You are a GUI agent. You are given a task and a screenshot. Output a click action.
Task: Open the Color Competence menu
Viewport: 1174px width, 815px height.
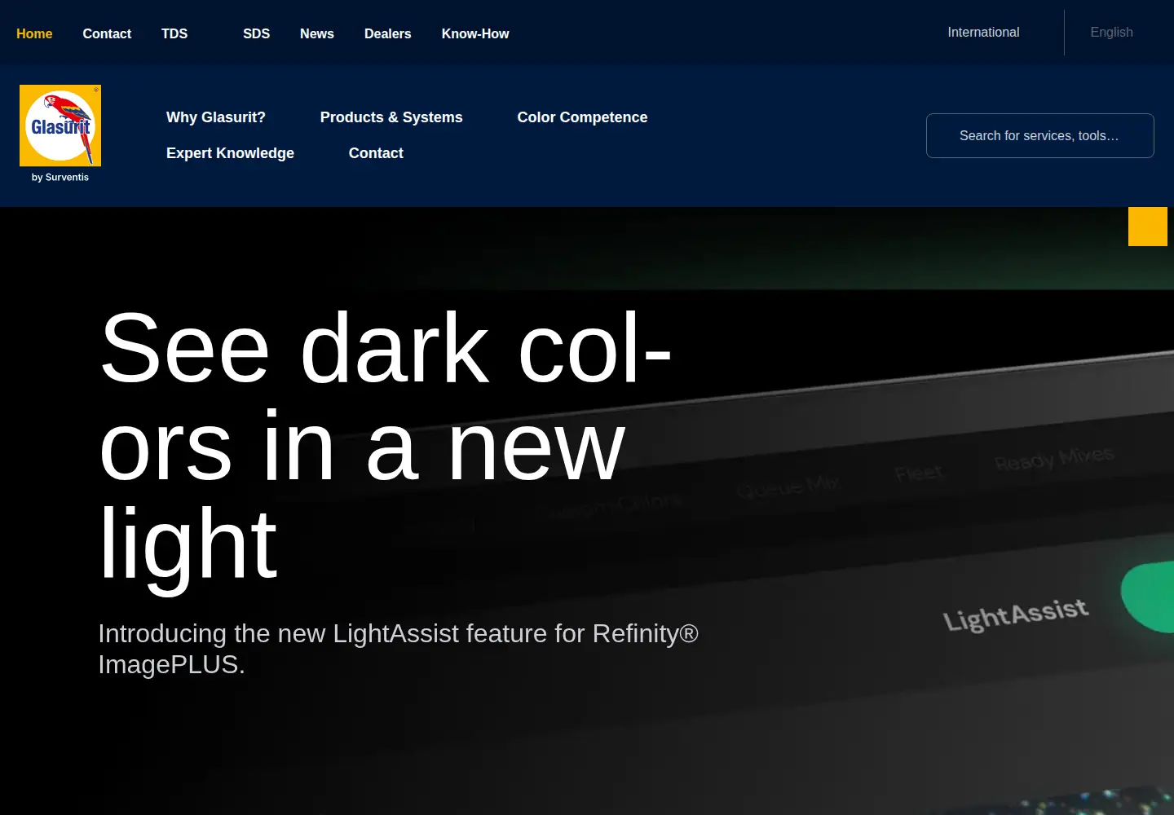[x=582, y=117]
